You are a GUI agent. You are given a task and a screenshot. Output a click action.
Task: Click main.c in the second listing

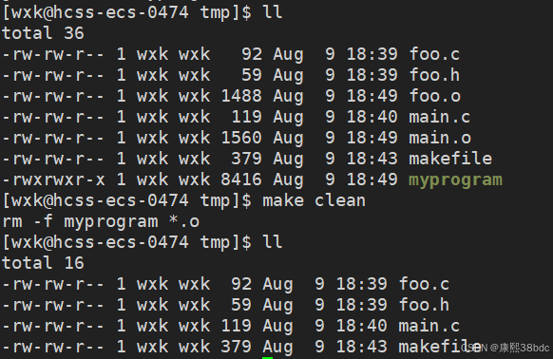(x=429, y=326)
